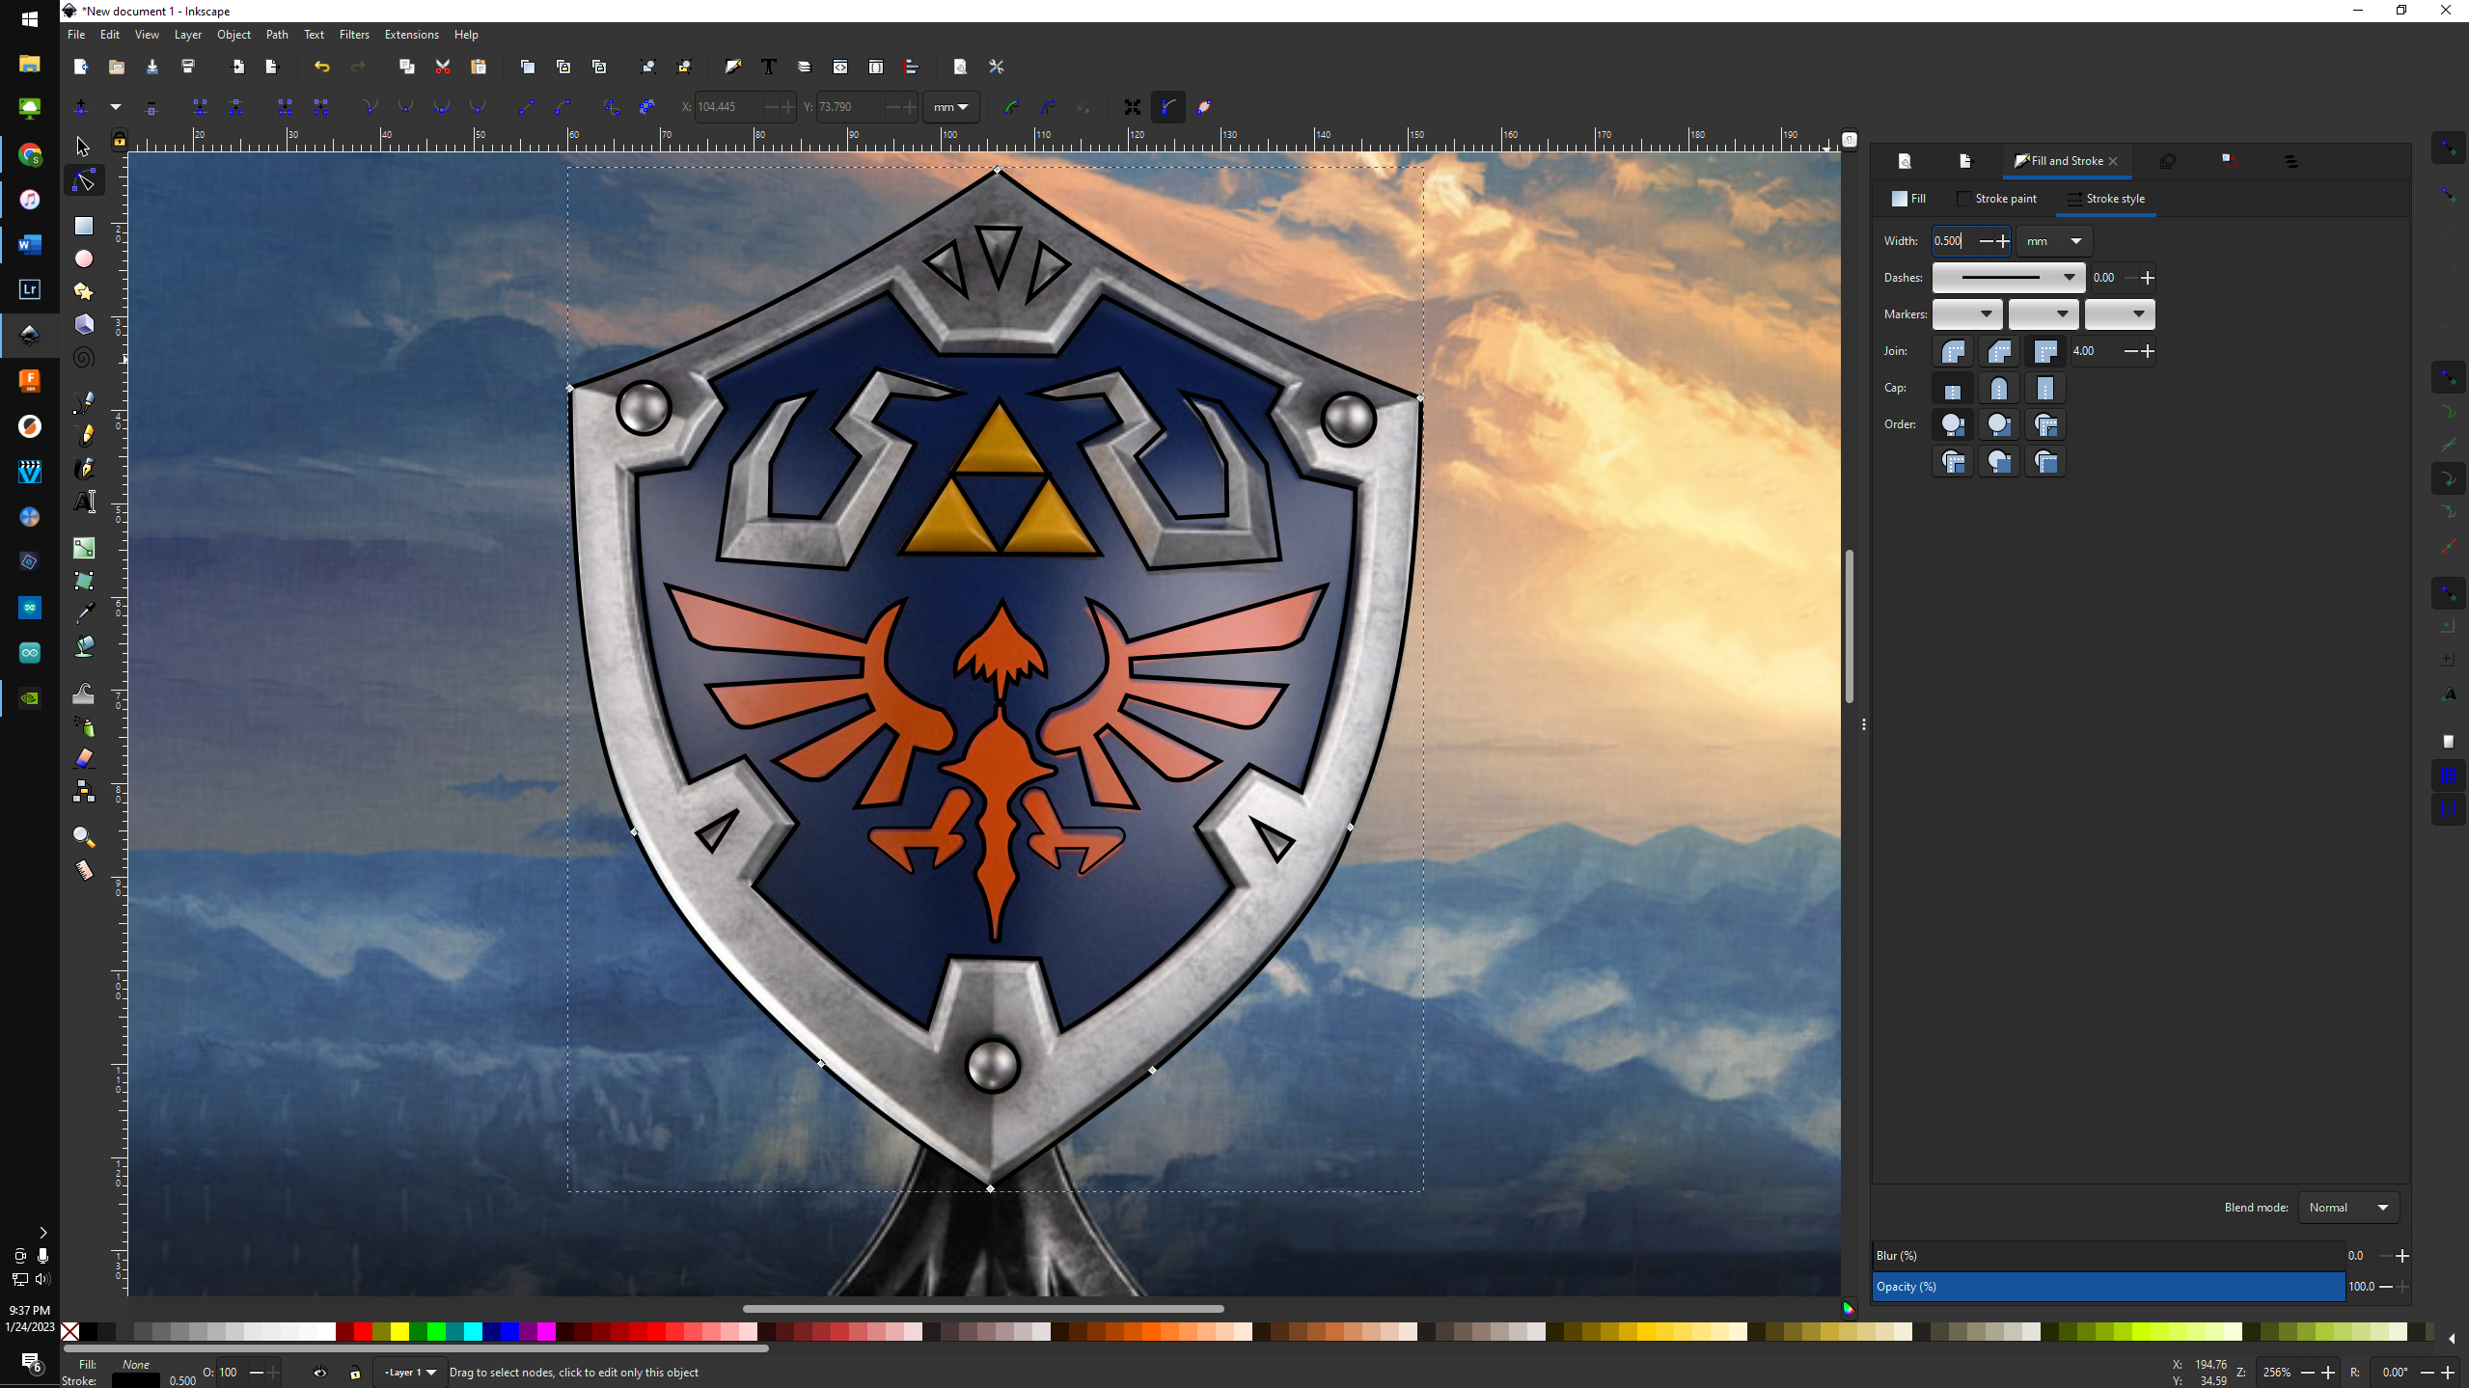Viewport: 2469px width, 1388px height.
Task: Select the Rectangle tool
Action: pos(84,226)
